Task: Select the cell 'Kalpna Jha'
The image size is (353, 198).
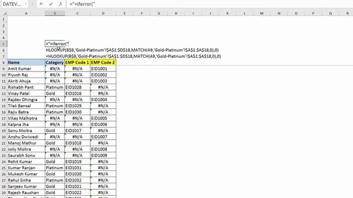Action: 26,124
